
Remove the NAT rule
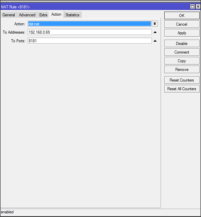click(182, 70)
